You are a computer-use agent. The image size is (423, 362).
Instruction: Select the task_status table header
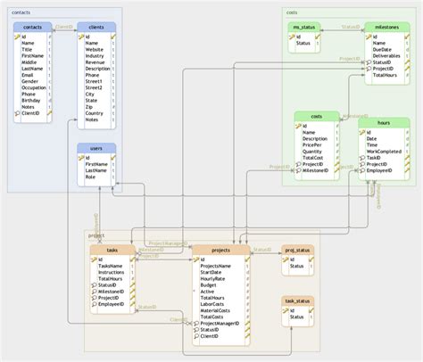297,301
